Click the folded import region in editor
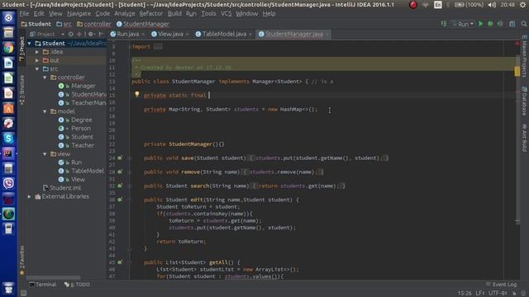 point(158,47)
